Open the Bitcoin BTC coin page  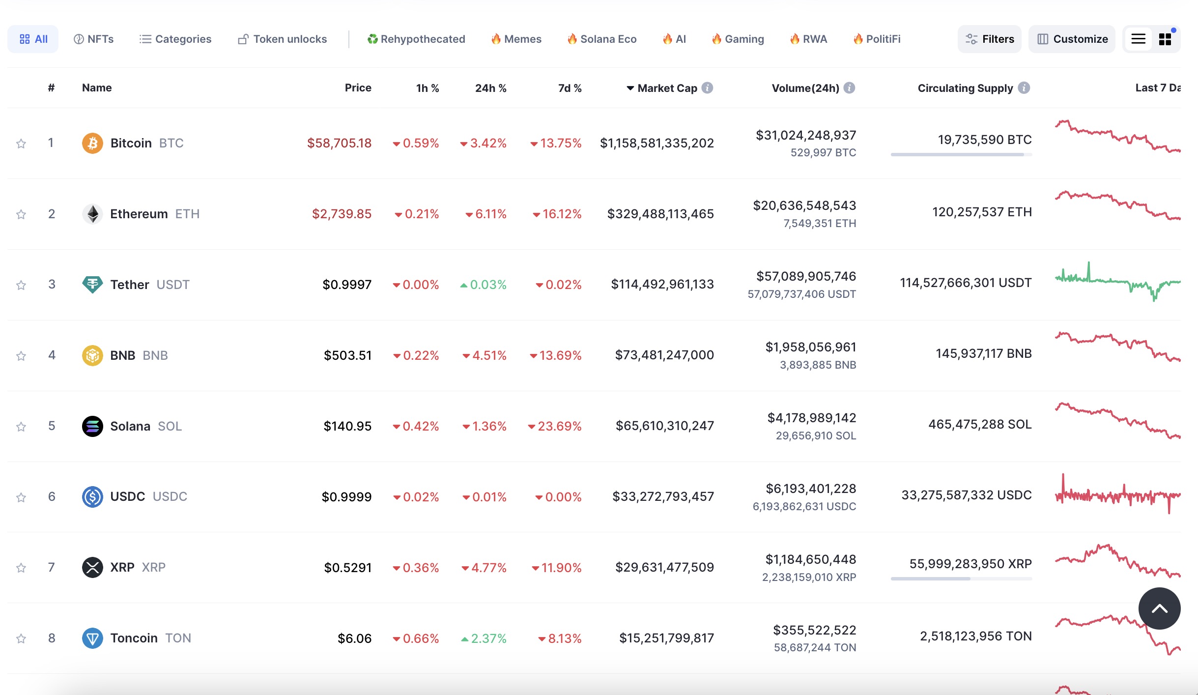(x=147, y=143)
